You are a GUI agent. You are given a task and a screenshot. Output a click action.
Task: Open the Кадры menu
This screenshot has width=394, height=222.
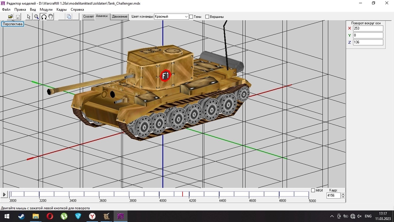(x=62, y=10)
